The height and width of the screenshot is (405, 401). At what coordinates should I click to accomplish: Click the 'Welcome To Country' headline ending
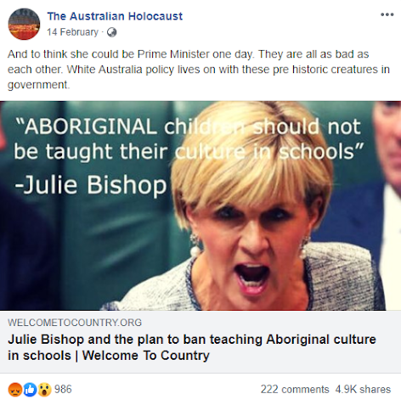point(146,356)
